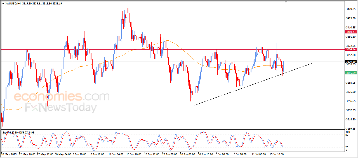This screenshot has width=358, height=158.
Task: Click the stochastic oversold level 20
Action: (347, 147)
